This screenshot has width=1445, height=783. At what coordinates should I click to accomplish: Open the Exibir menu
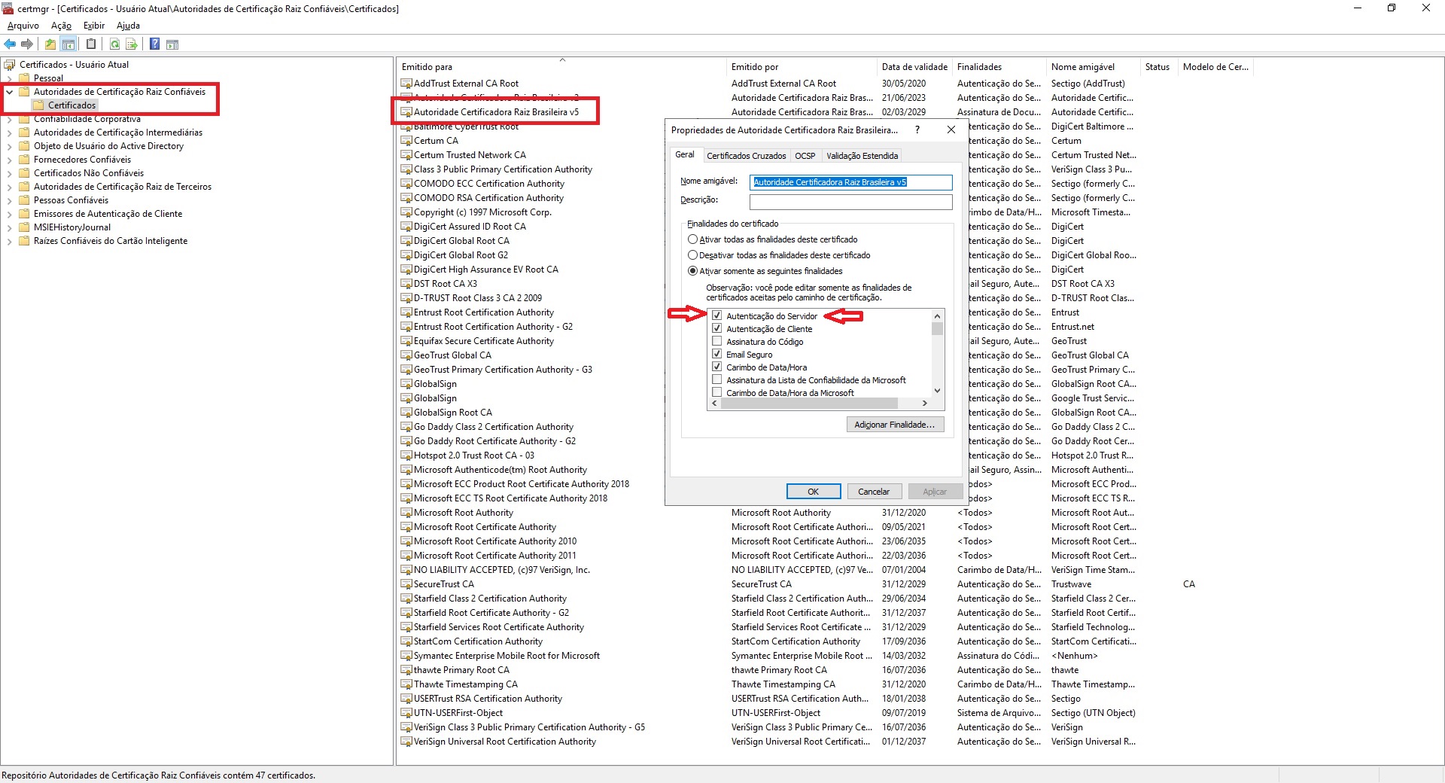94,26
